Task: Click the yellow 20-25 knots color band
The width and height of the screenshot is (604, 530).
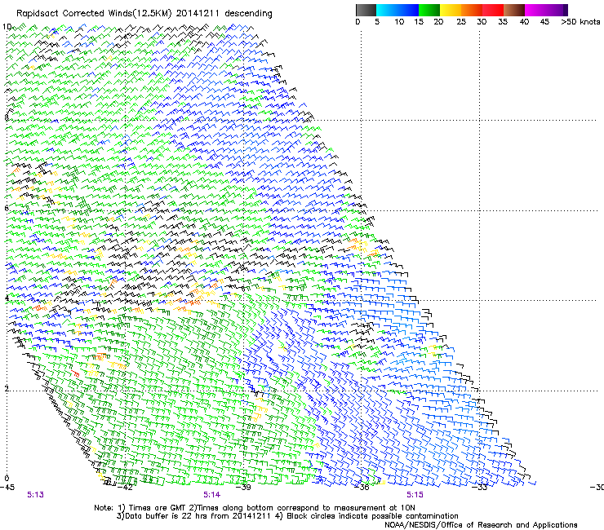Action: point(451,10)
